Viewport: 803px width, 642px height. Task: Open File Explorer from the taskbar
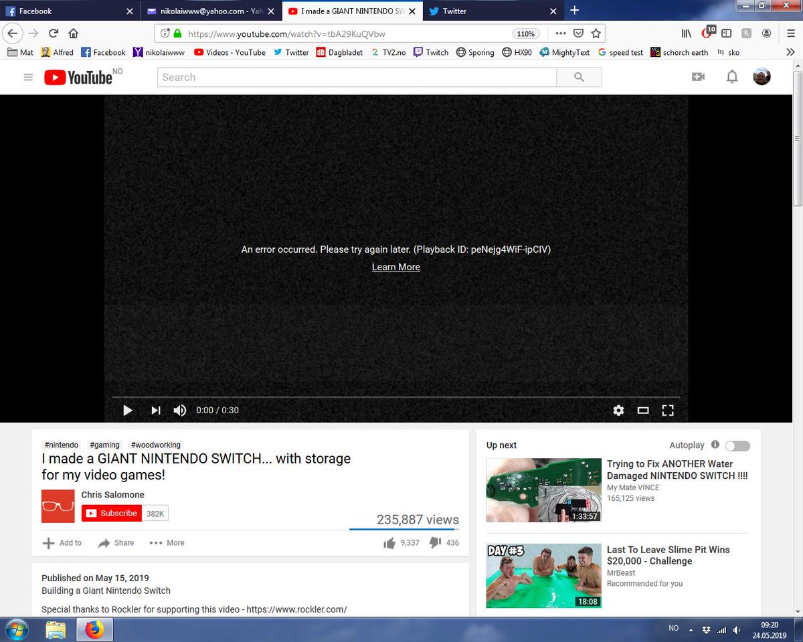click(56, 630)
